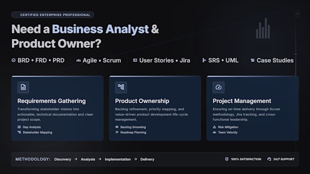The width and height of the screenshot is (310, 174).
Task: Click the Implementation methodology step
Action: pos(118,159)
